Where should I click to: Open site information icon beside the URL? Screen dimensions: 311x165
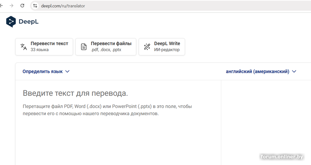click(x=35, y=6)
